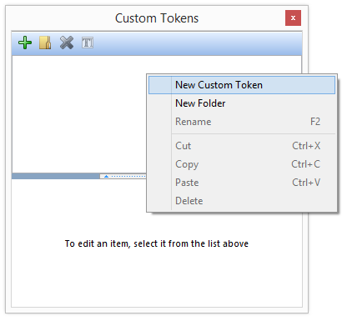The width and height of the screenshot is (347, 321).
Task: Select Cut in the context menu
Action: pyautogui.click(x=242, y=146)
